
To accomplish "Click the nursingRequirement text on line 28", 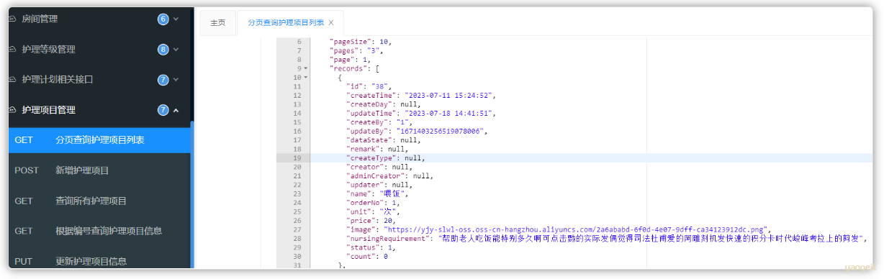I will tap(651, 238).
